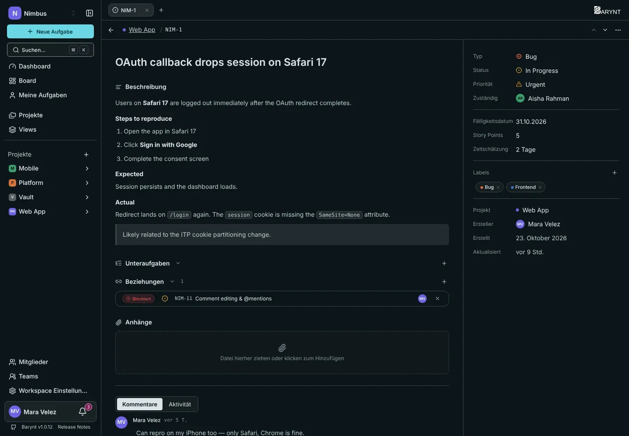Screen dimensions: 629x436
Task: Focus the Suchen search field
Action: point(50,50)
